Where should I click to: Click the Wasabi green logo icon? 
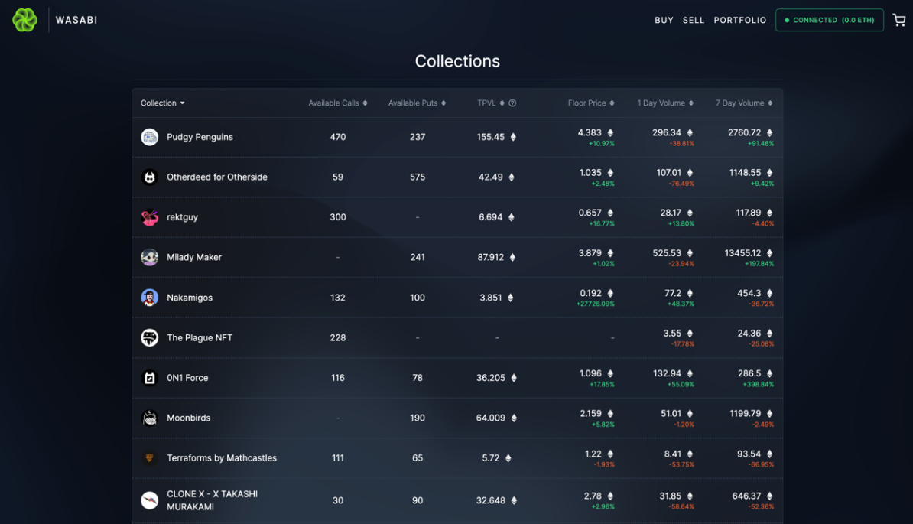[24, 20]
